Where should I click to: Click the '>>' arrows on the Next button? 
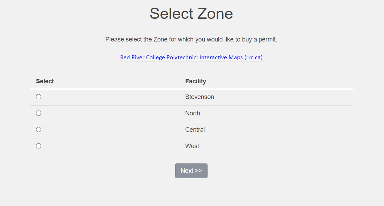pos(198,171)
